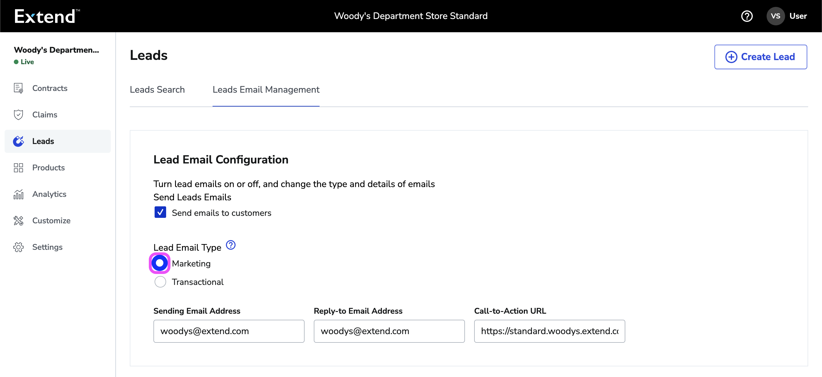Click into Sending Email Address field
The width and height of the screenshot is (822, 377).
229,331
